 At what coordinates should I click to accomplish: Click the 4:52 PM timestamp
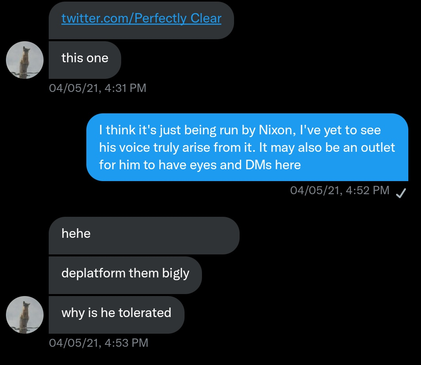click(339, 190)
